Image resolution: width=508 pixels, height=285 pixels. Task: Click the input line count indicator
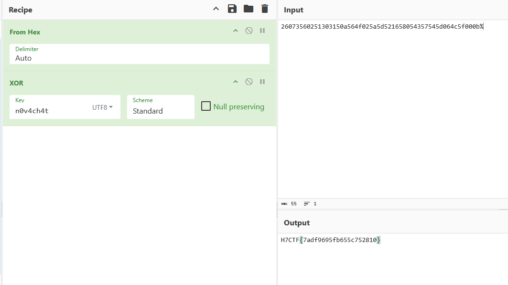(310, 204)
